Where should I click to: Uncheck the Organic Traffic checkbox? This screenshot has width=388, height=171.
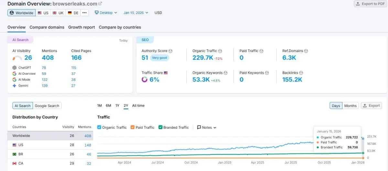[x=99, y=127]
